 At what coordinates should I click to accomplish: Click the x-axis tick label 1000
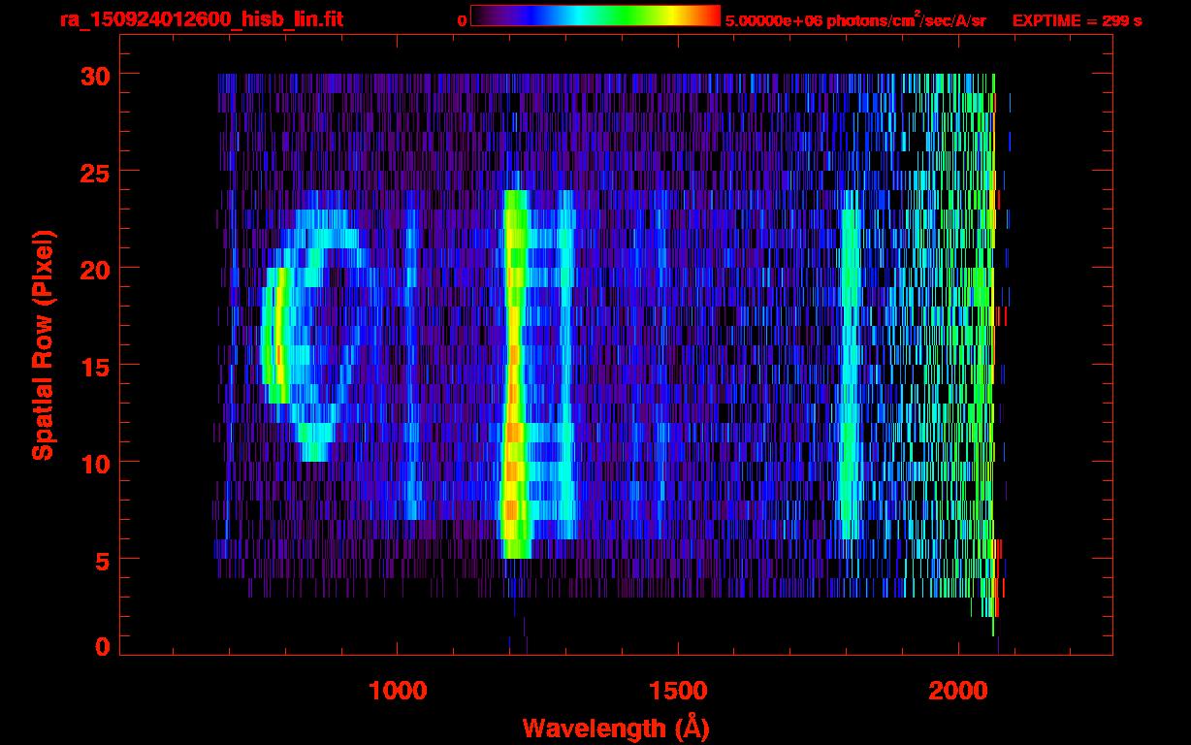pos(399,690)
